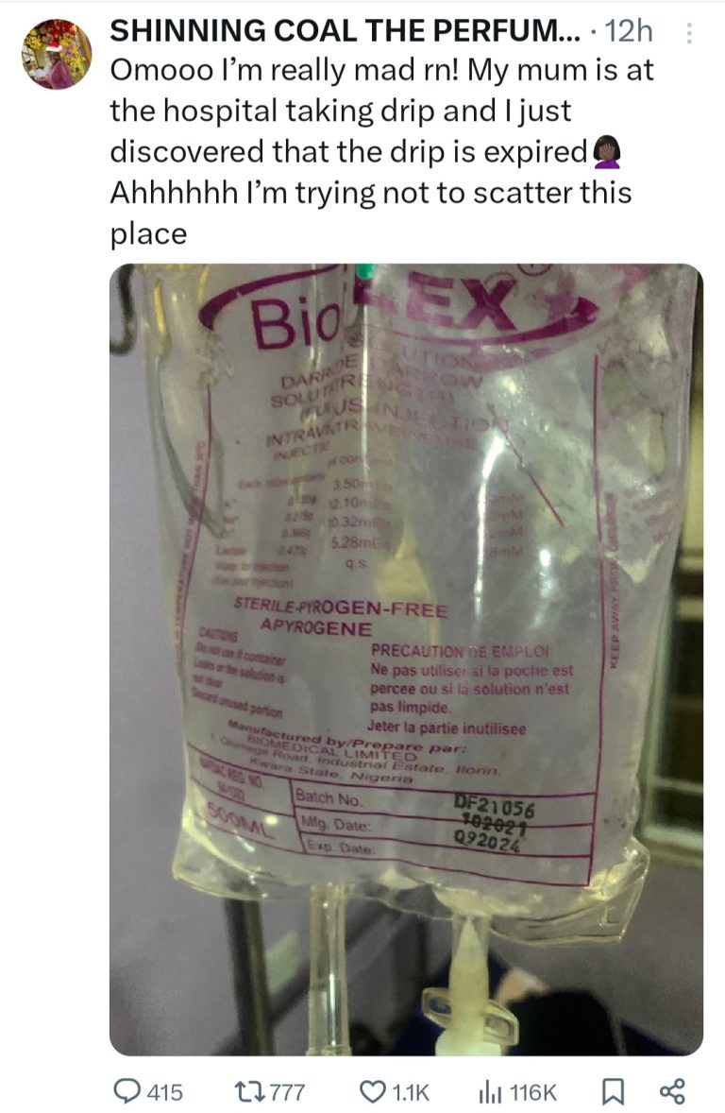Click the 777 reposts count
The image size is (725, 1113).
click(x=287, y=1091)
